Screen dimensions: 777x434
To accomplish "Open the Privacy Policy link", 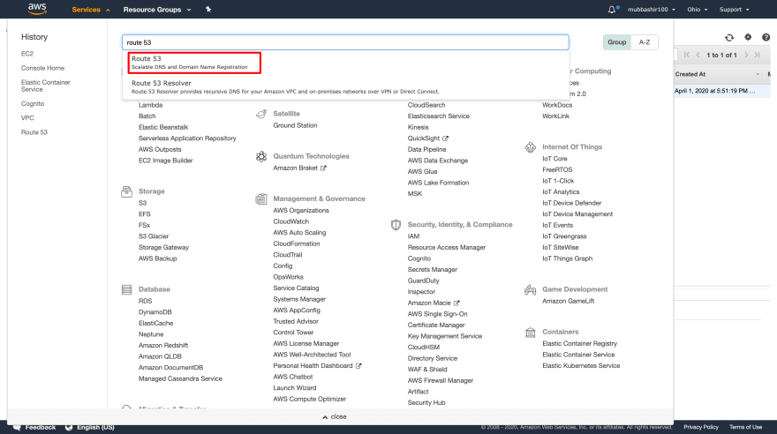I will point(701,427).
